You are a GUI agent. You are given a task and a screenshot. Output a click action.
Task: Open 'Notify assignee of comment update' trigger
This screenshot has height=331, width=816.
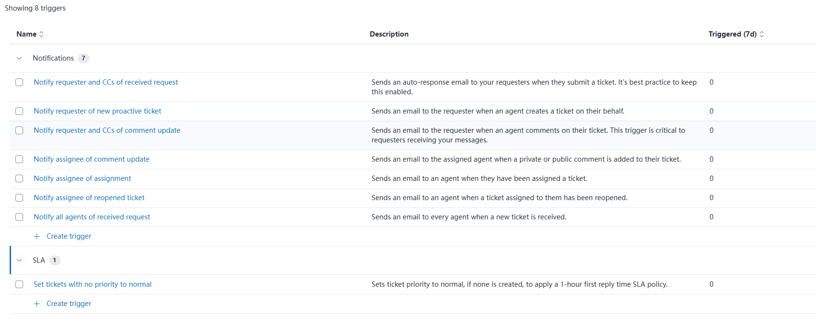pos(91,159)
